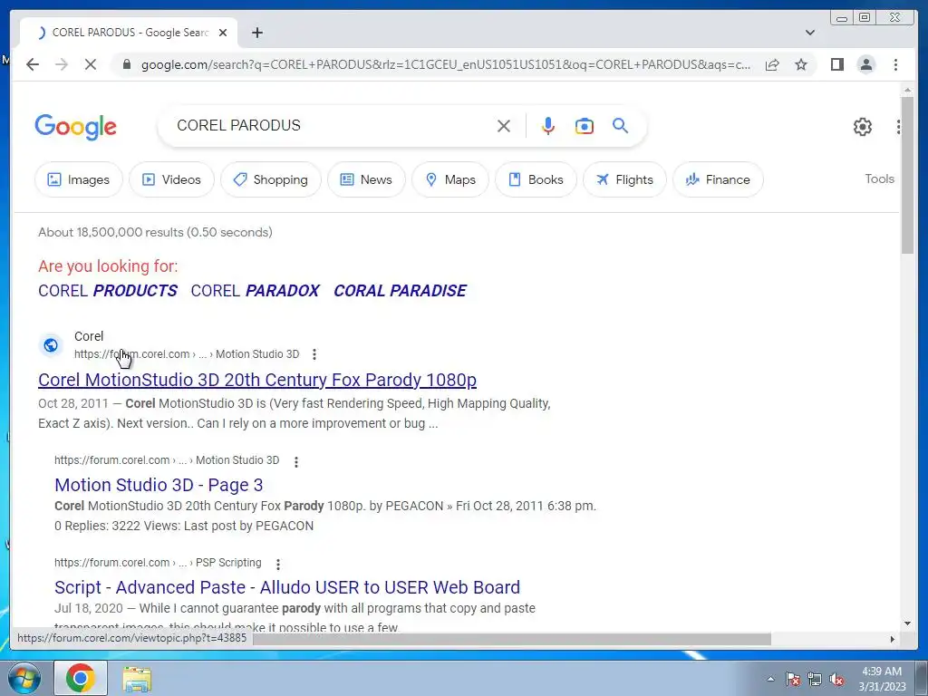
Task: Bookmark this page with the star icon
Action: (801, 64)
